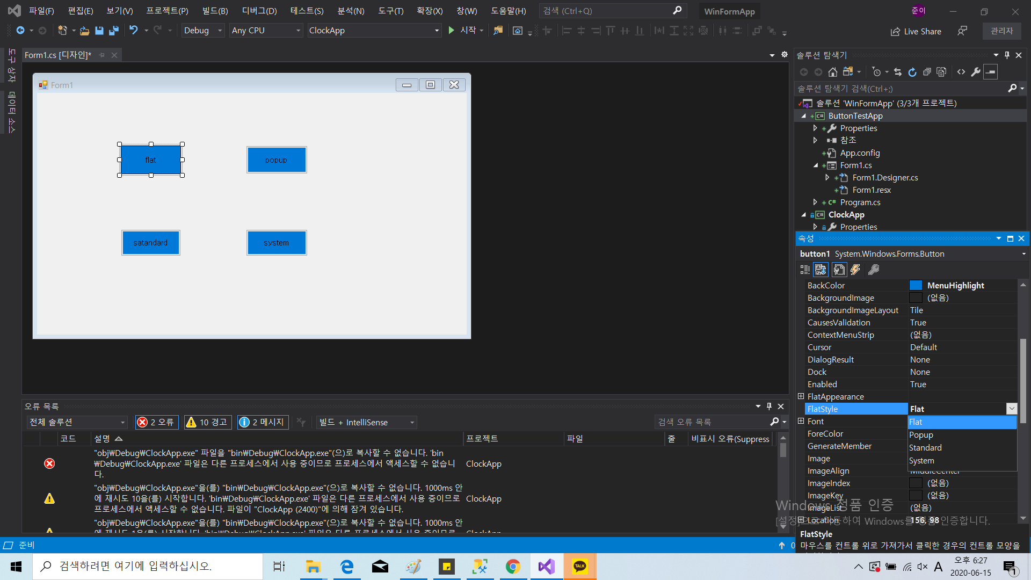Open the 프로젝트(P) menu
This screenshot has height=580, width=1031.
coord(167,11)
